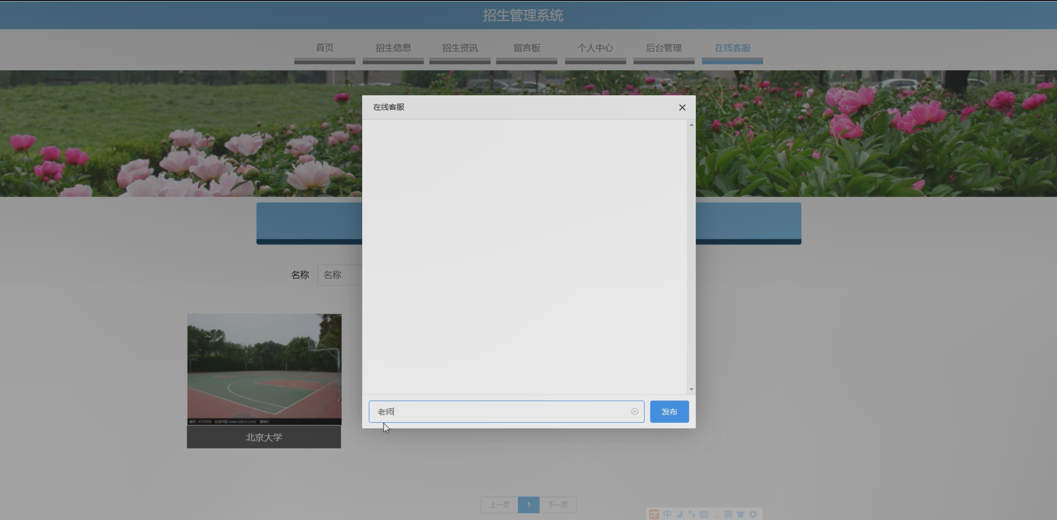Click the 发布 send button

669,412
